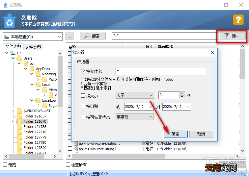Click the Folder 122216 folder icon
Viewport: 249px width, 177px height.
click(20, 132)
